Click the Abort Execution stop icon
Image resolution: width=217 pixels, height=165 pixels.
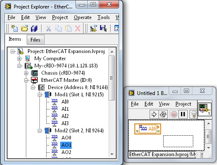(174, 114)
